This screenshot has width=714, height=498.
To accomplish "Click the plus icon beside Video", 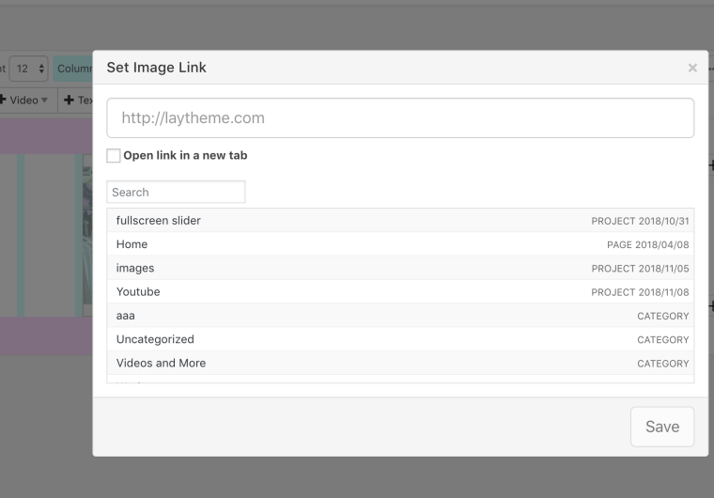I will [x=3, y=101].
